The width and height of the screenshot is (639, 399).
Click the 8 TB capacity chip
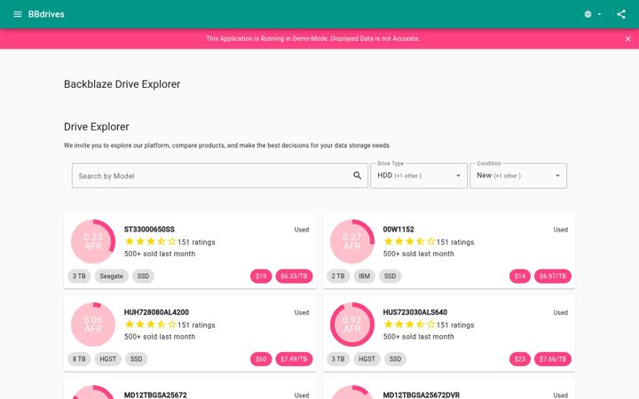point(79,359)
